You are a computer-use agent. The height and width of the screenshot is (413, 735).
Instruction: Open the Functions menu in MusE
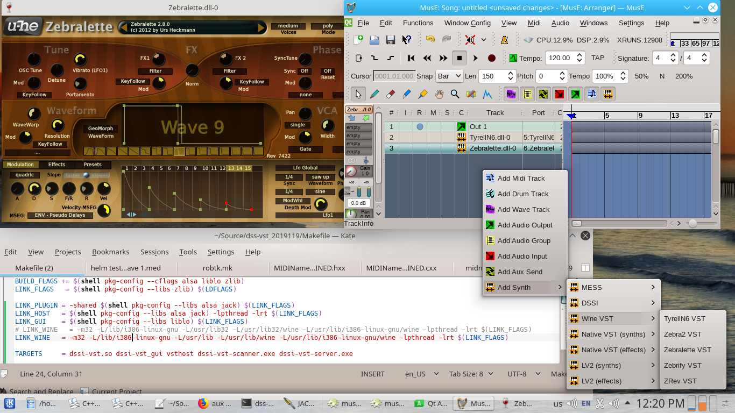(418, 23)
